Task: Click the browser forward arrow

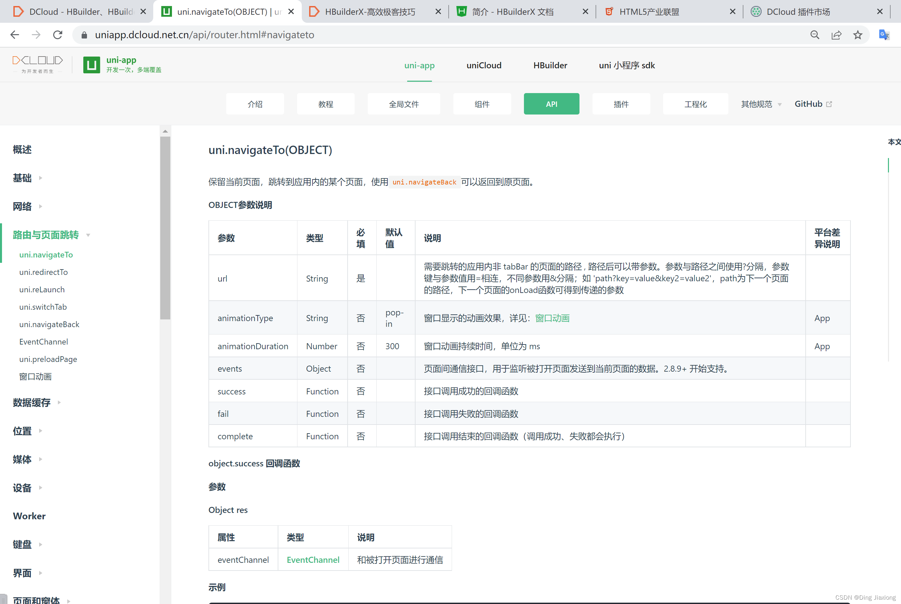Action: point(36,35)
